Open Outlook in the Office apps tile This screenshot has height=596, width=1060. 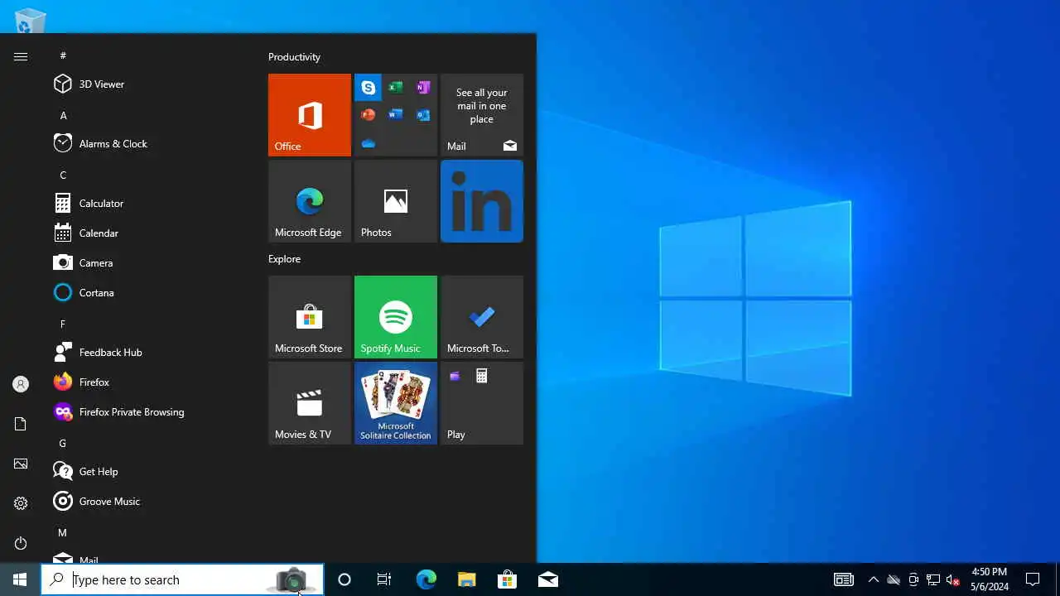(423, 114)
